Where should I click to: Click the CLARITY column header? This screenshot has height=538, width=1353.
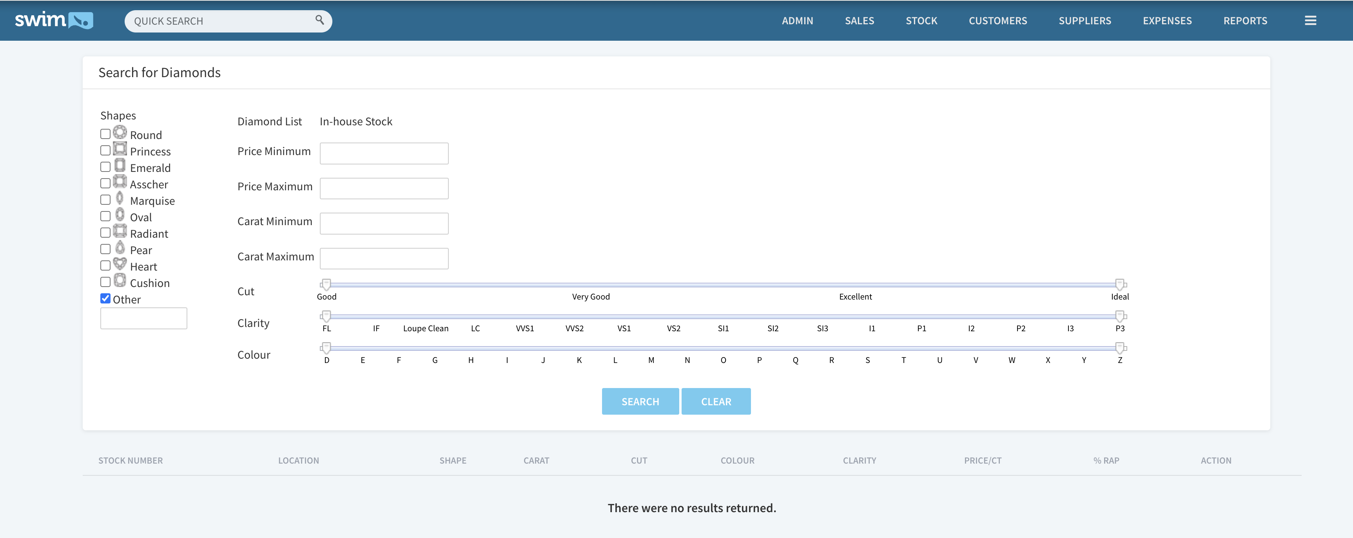(x=859, y=460)
